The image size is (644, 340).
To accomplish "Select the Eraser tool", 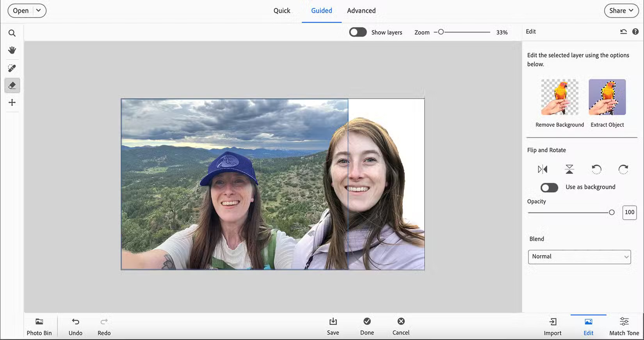I will point(12,85).
